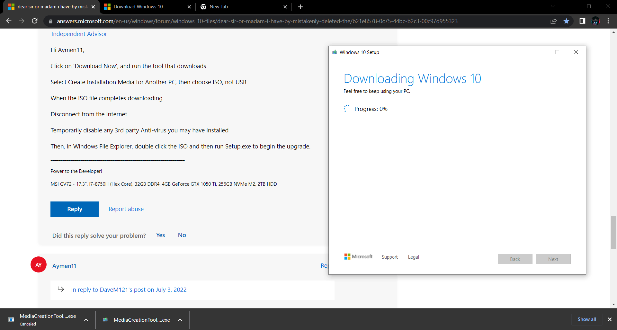Switch to the New Tab tab

244,7
